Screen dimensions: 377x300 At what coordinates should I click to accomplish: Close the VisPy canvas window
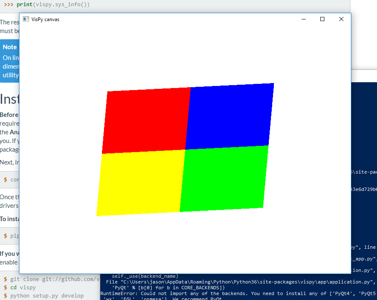pos(341,19)
